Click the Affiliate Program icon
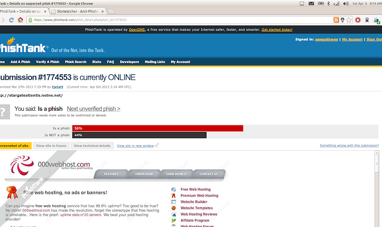The height and width of the screenshot is (227, 382). click(174, 220)
